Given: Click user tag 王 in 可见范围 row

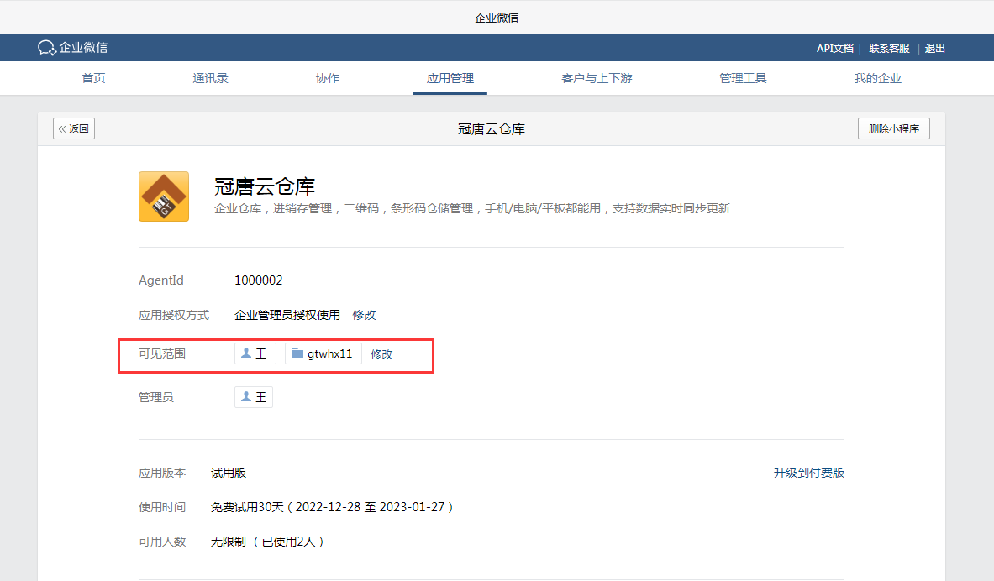Looking at the screenshot, I should tap(255, 353).
